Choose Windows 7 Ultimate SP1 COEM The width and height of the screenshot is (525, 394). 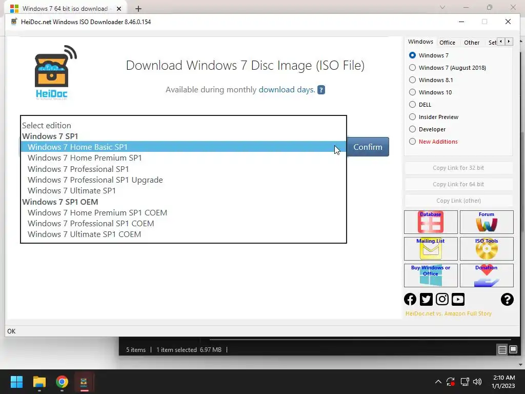pyautogui.click(x=184, y=234)
